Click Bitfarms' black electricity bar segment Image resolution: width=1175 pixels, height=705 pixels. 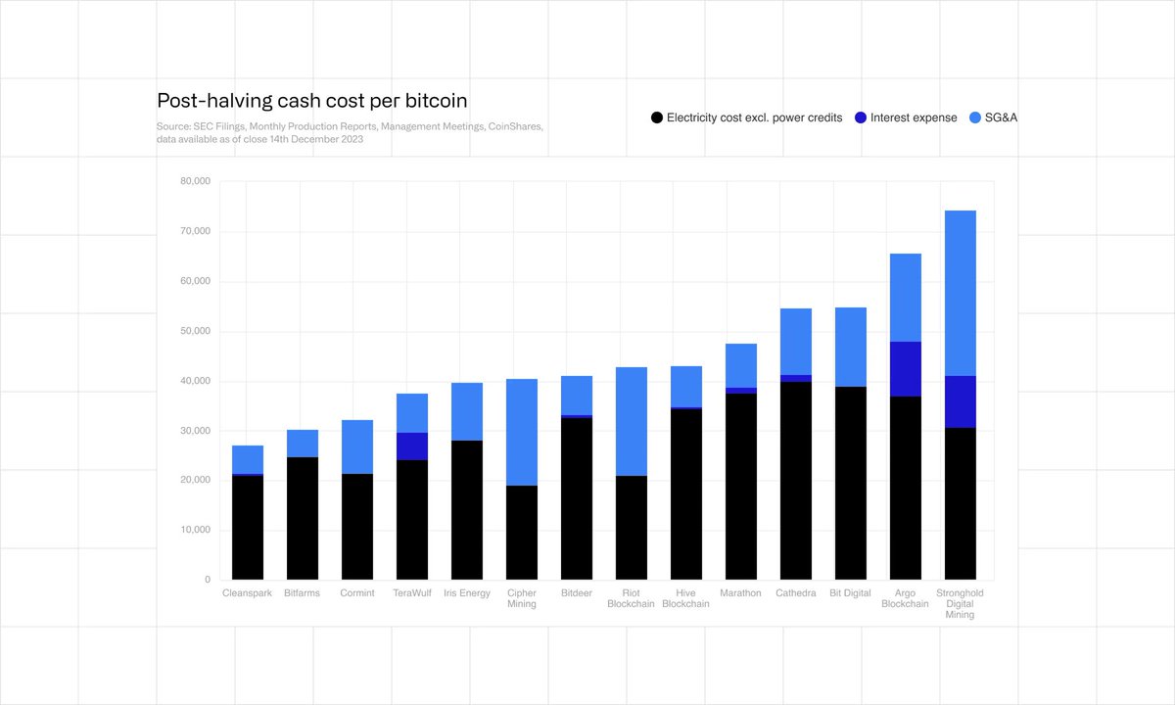pos(303,518)
